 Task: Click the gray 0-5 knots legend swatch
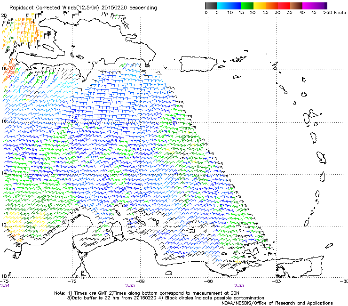(x=211, y=6)
